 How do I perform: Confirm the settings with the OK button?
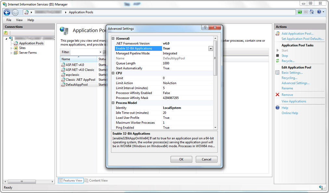(x=181, y=159)
